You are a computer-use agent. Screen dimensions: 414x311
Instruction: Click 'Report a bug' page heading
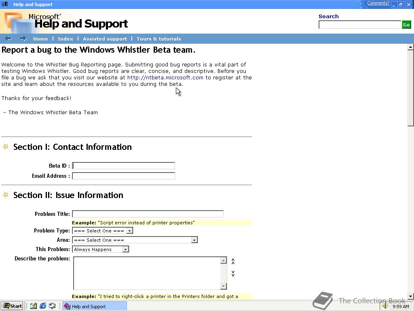click(x=98, y=50)
